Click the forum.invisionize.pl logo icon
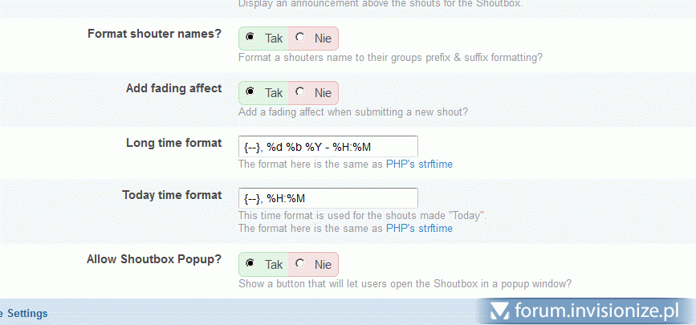696x325 pixels. click(x=499, y=309)
